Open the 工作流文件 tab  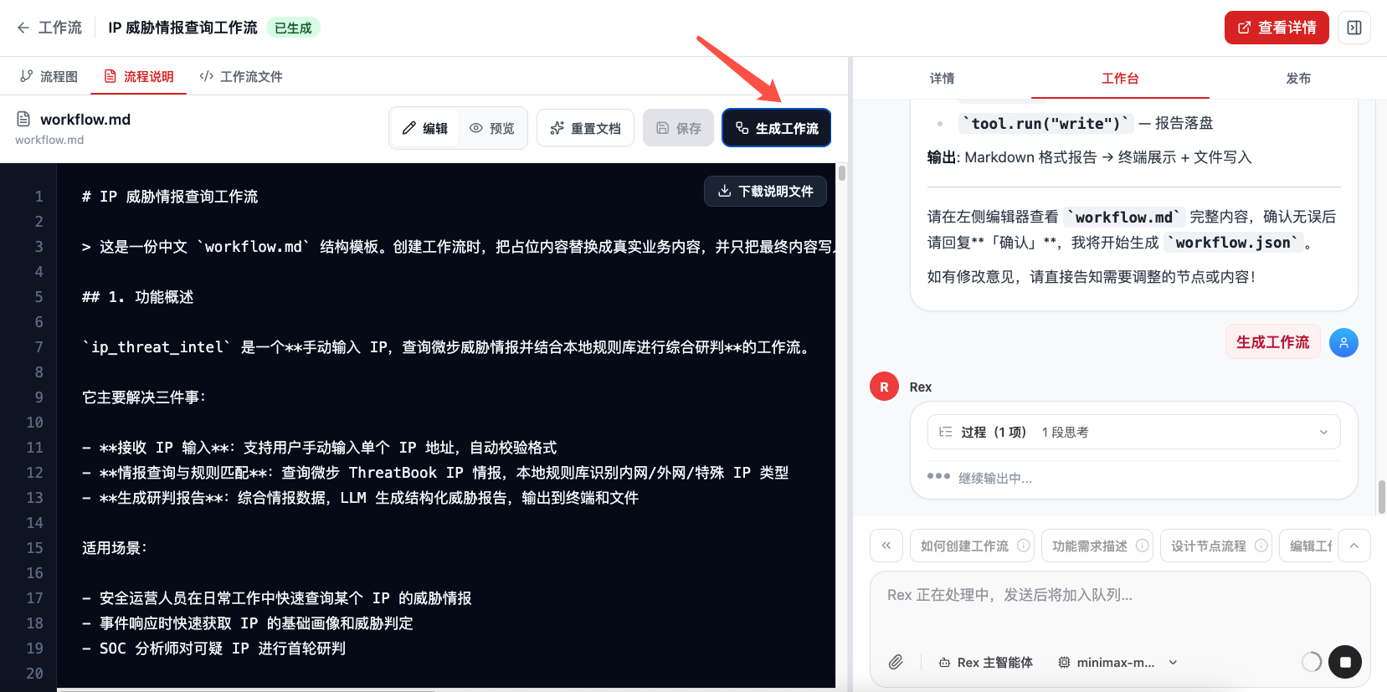241,76
